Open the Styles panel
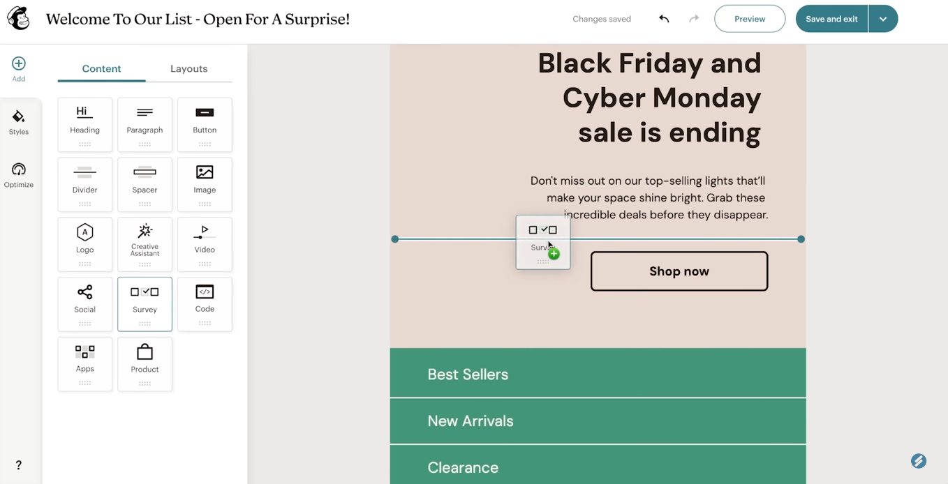The width and height of the screenshot is (948, 484). point(19,122)
